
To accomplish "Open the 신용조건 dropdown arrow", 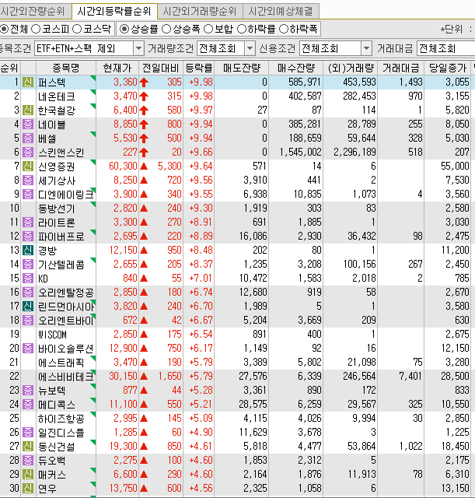I will click(x=366, y=48).
